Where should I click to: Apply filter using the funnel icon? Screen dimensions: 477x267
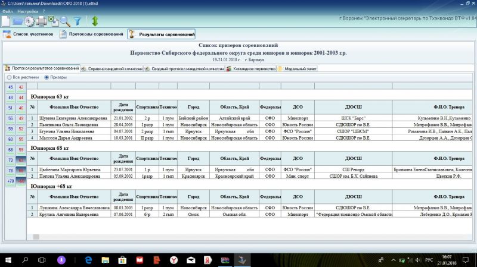coord(77,21)
